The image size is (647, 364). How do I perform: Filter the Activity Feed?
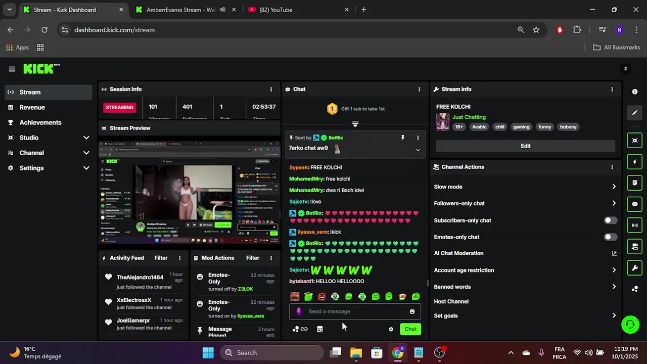pyautogui.click(x=161, y=258)
